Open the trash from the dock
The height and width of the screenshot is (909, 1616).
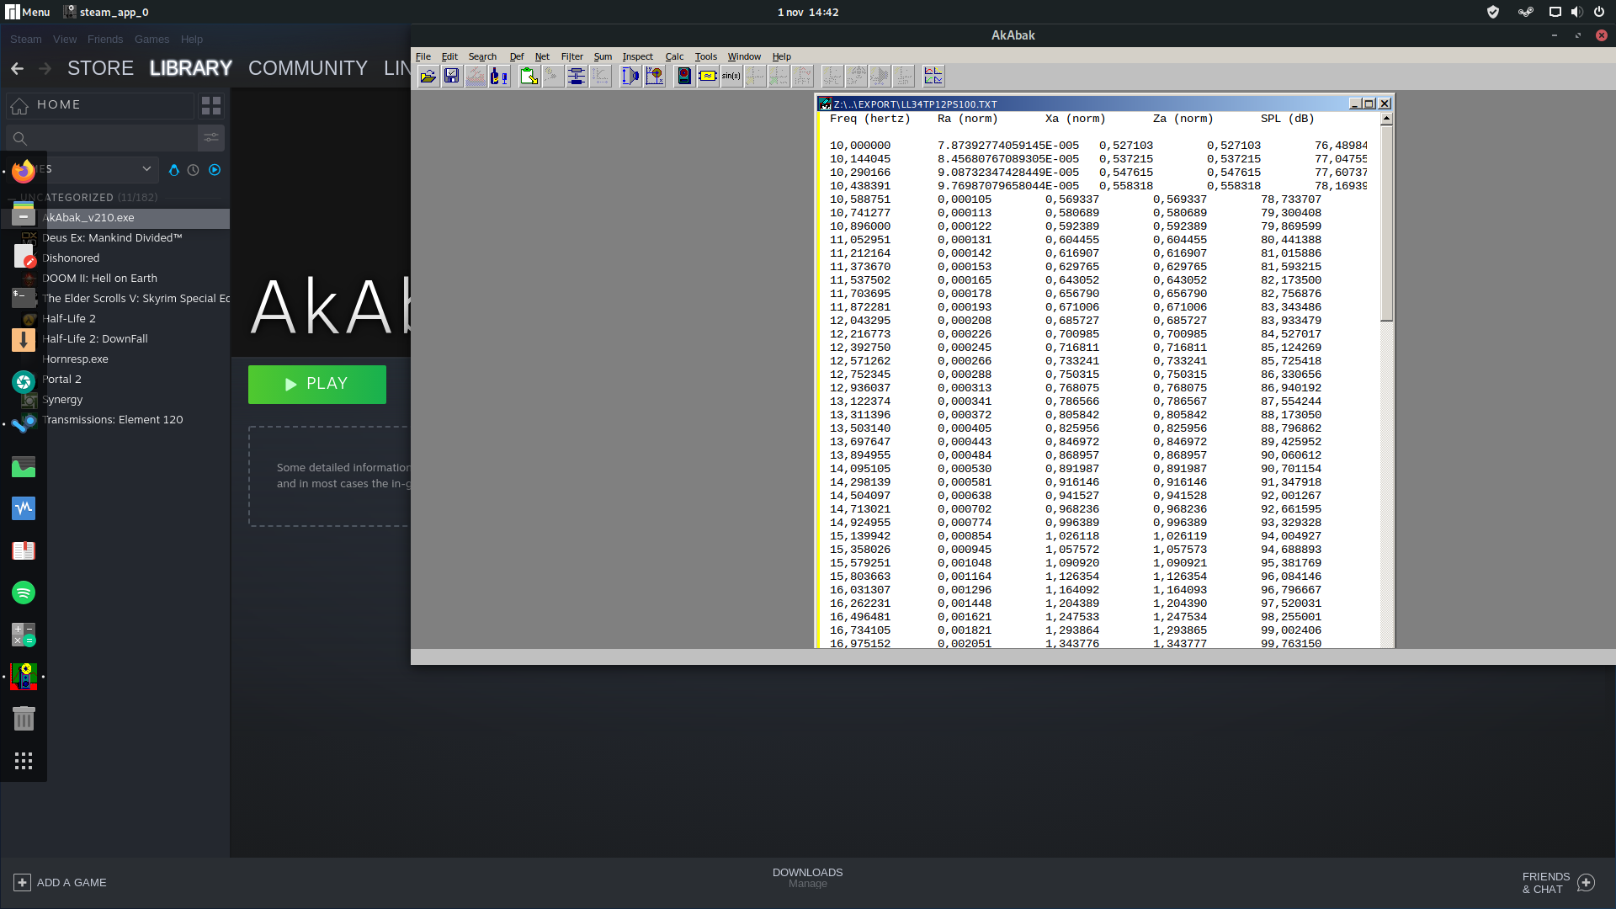pyautogui.click(x=24, y=719)
